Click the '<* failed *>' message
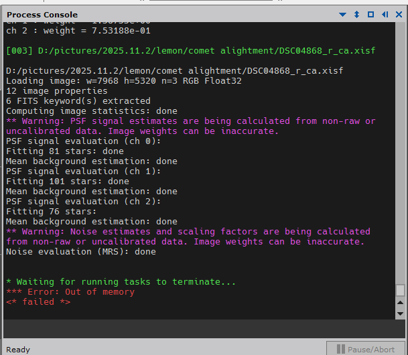This screenshot has width=408, height=355. point(38,302)
